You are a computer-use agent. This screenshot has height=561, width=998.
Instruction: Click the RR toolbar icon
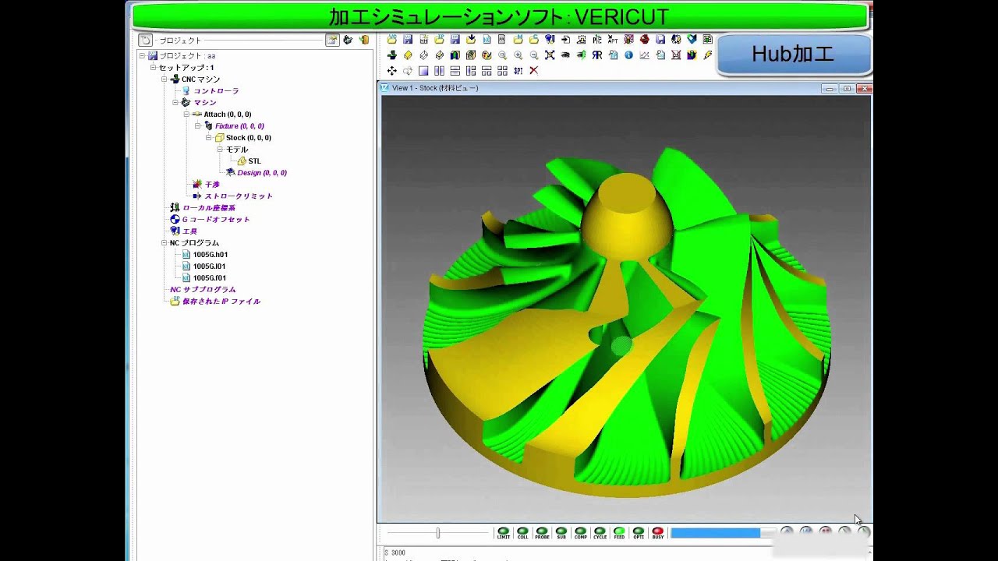coord(596,55)
